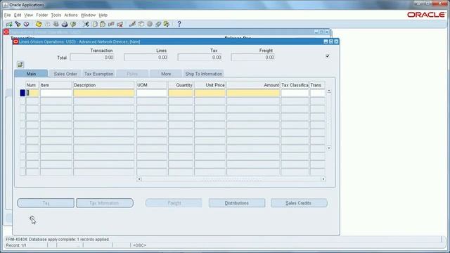Click the first row Quantity field
Screen dimensions: 450x253
click(181, 93)
